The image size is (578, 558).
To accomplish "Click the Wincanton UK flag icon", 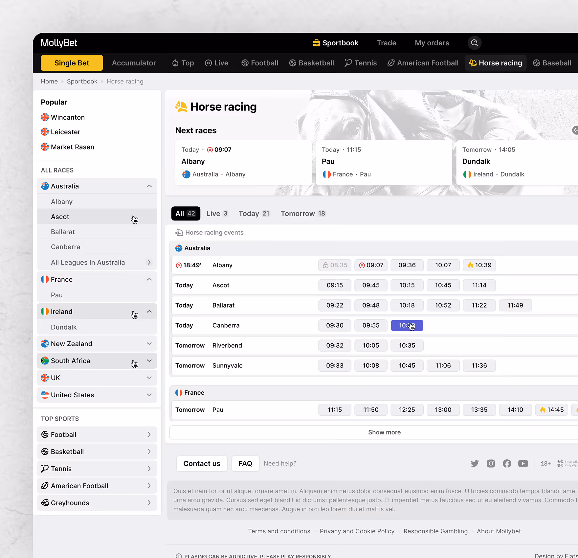I will click(x=45, y=117).
